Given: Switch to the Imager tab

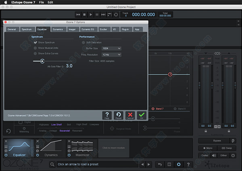Looking at the screenshot, I should pos(73,29).
